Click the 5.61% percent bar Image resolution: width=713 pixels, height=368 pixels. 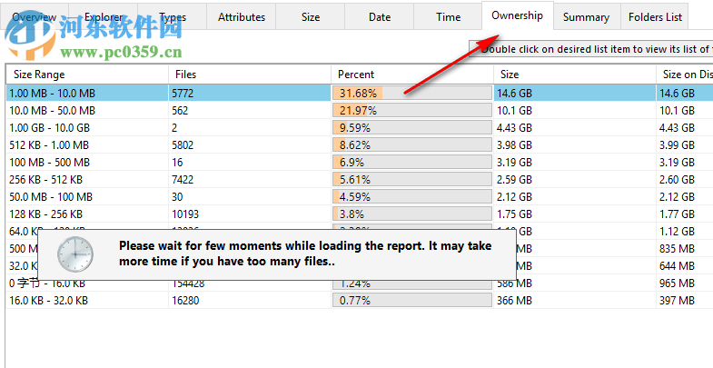point(412,180)
